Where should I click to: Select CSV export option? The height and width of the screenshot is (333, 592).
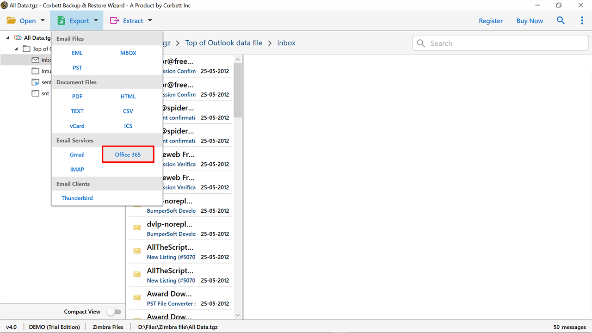(128, 111)
